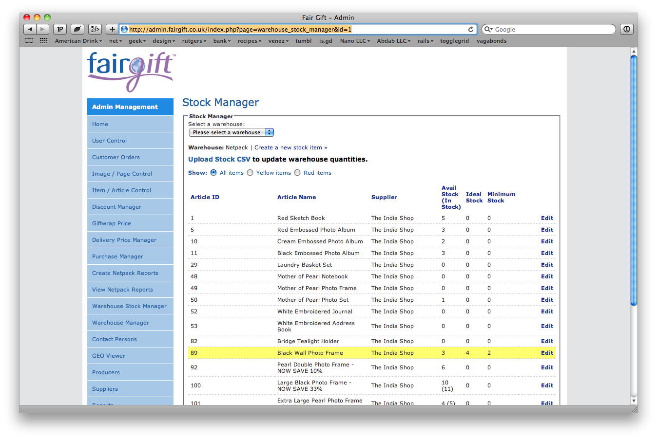Expand the American Drink bookmarks folder
The width and height of the screenshot is (657, 438).
78,41
